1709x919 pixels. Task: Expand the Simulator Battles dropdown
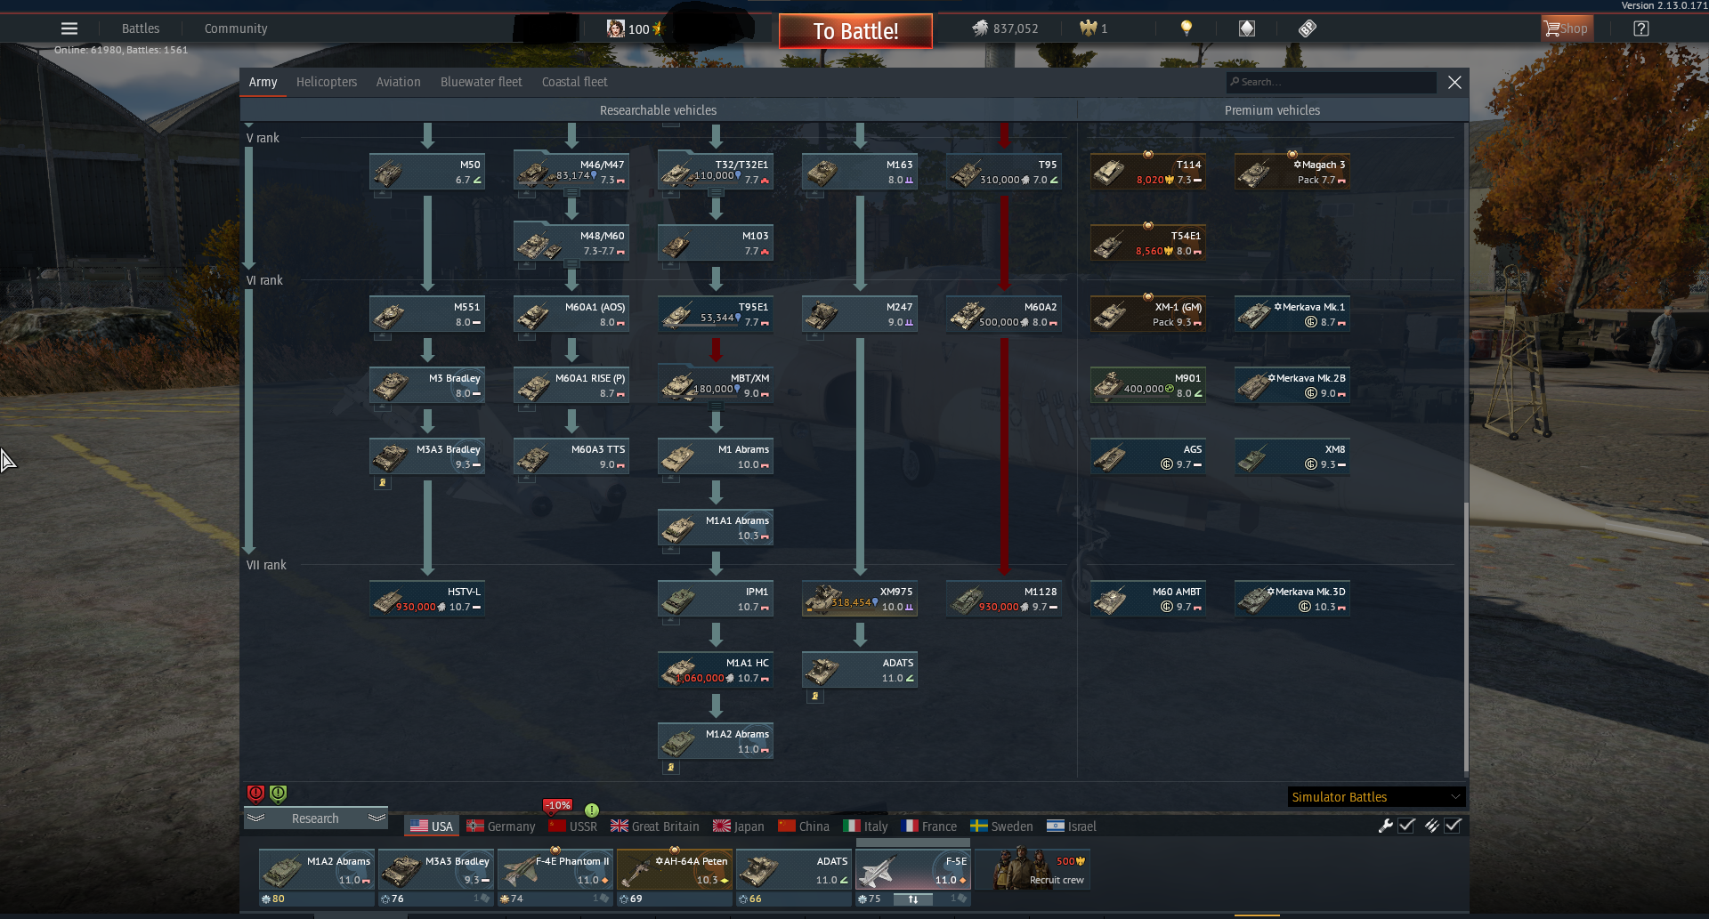coord(1376,797)
